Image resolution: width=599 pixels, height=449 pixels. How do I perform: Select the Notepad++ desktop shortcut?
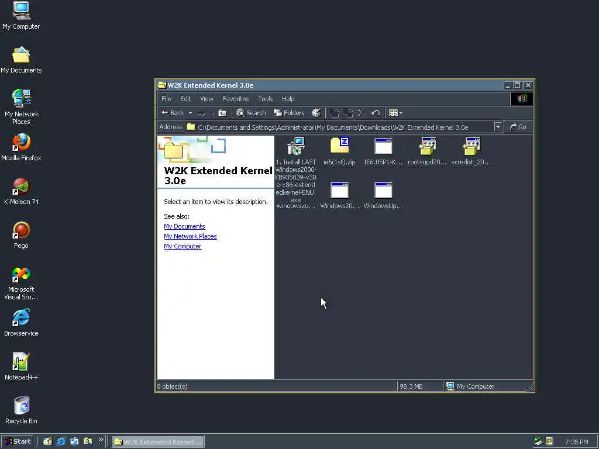[22, 367]
